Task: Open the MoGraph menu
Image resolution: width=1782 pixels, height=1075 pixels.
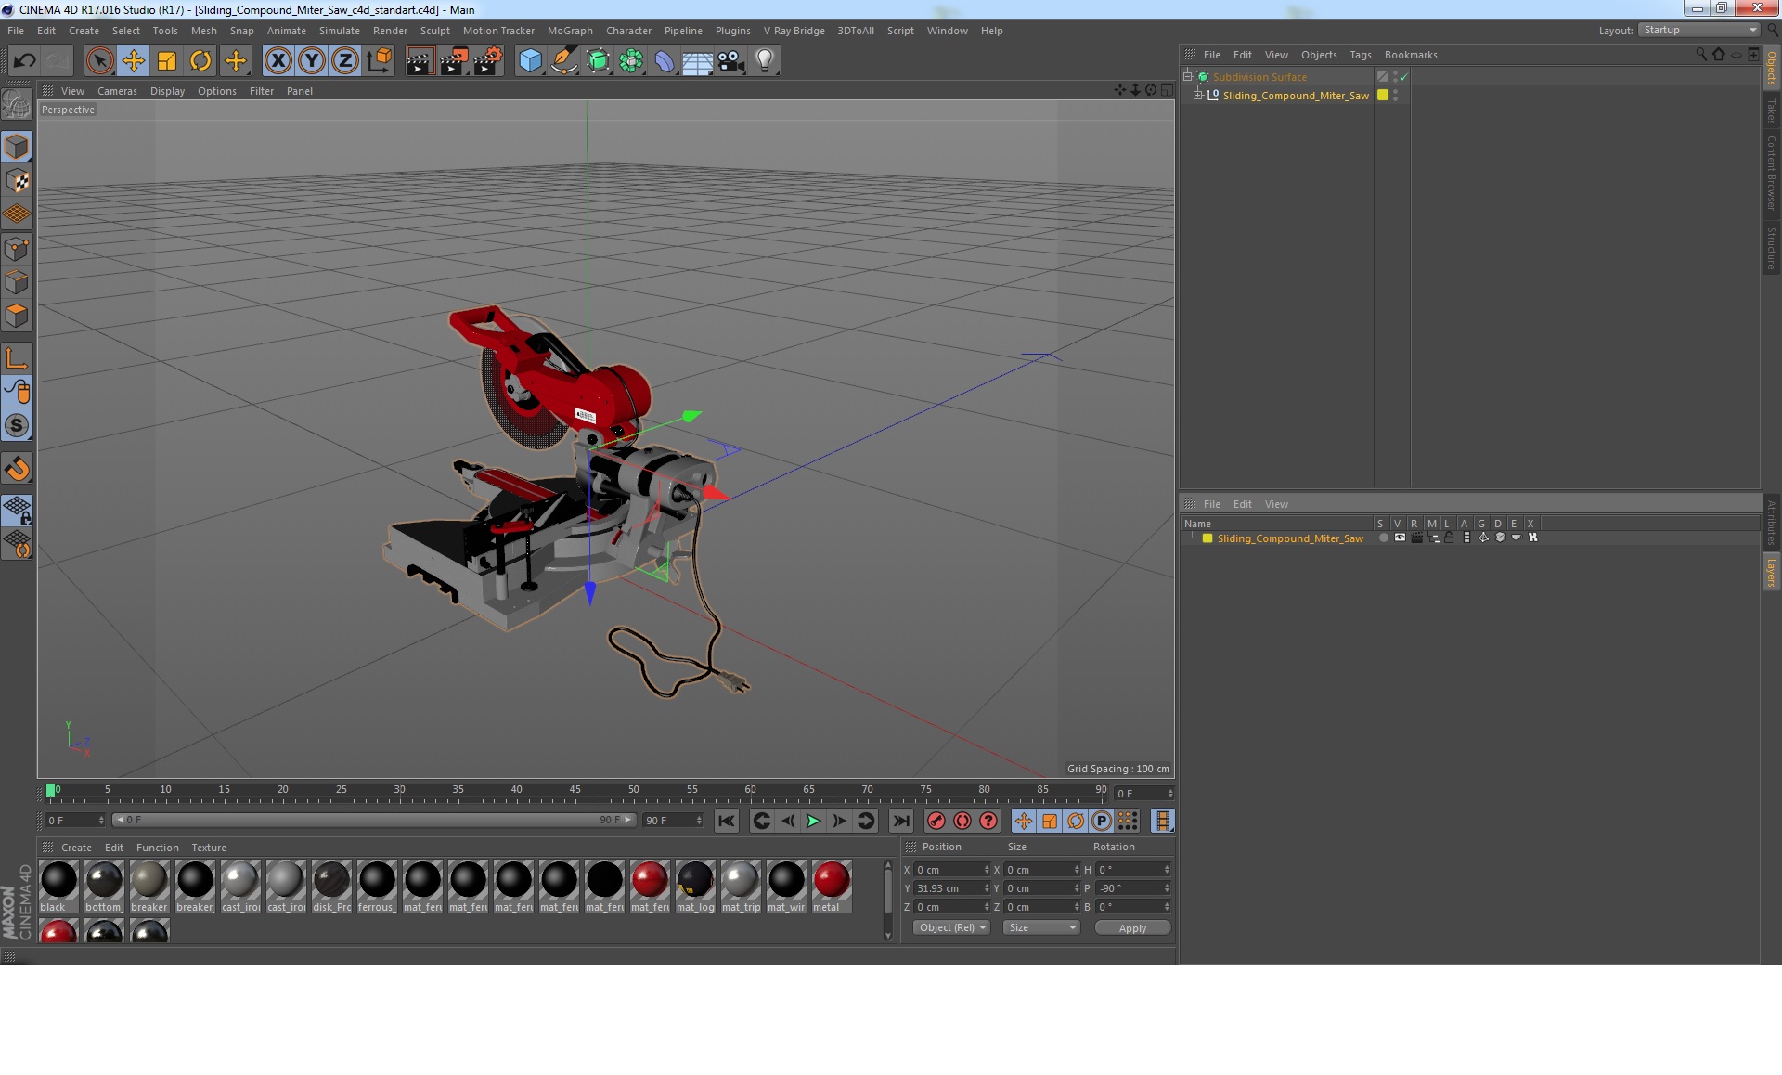Action: (x=569, y=31)
